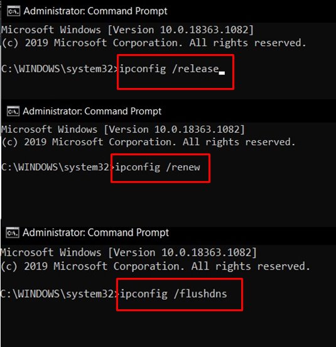Click the top window's Windows version line
Screen dimensions: 336x347
point(127,30)
